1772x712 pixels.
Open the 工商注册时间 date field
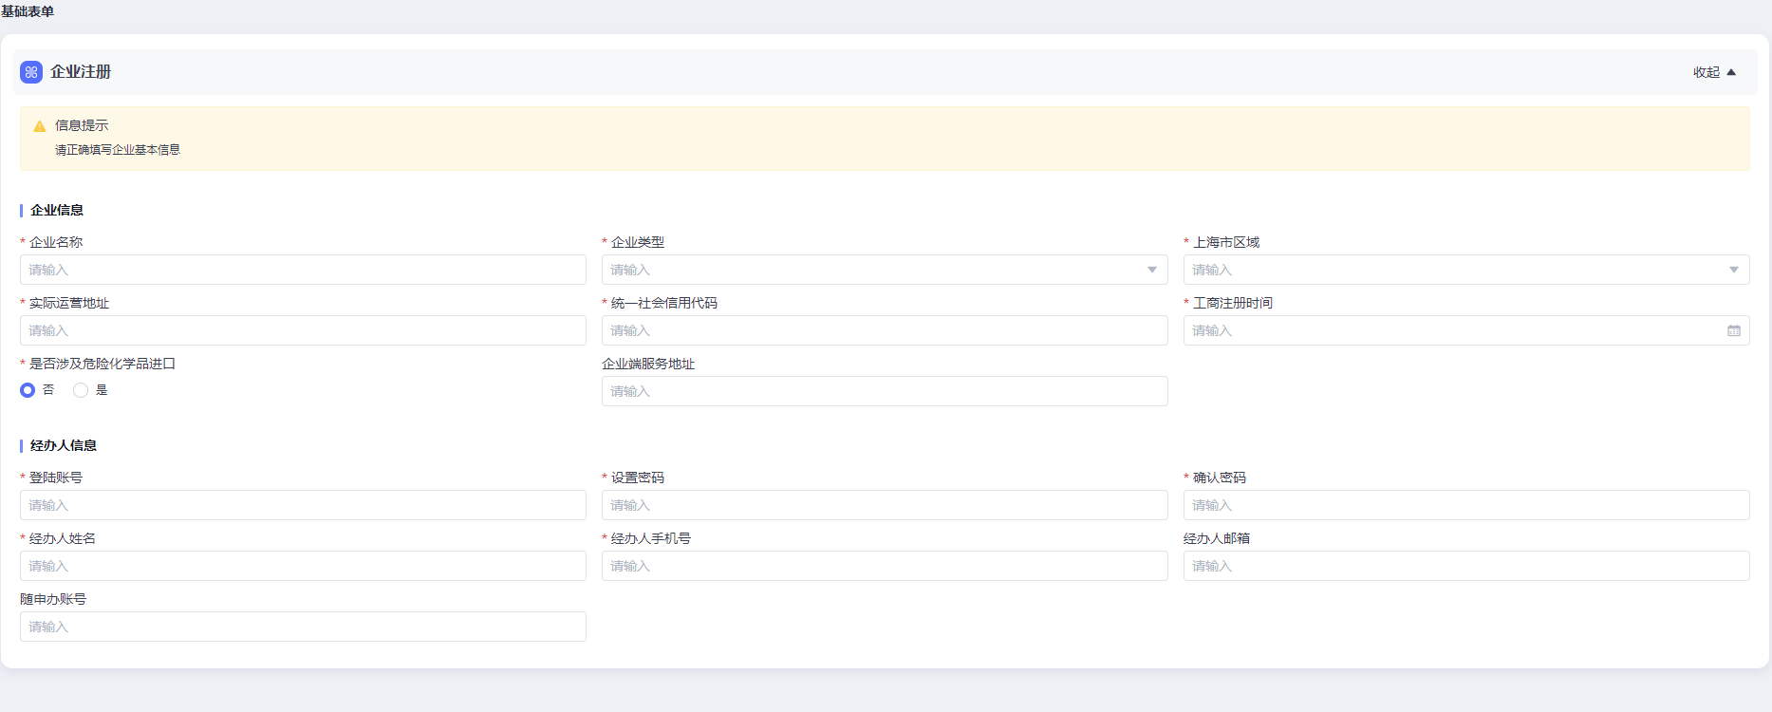[1466, 330]
